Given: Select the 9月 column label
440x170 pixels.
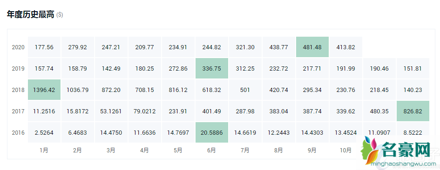Looking at the screenshot, I should 312,150.
